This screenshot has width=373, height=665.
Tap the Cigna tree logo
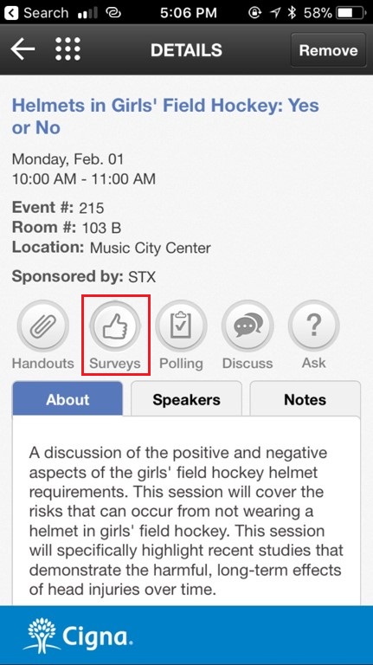[42, 636]
